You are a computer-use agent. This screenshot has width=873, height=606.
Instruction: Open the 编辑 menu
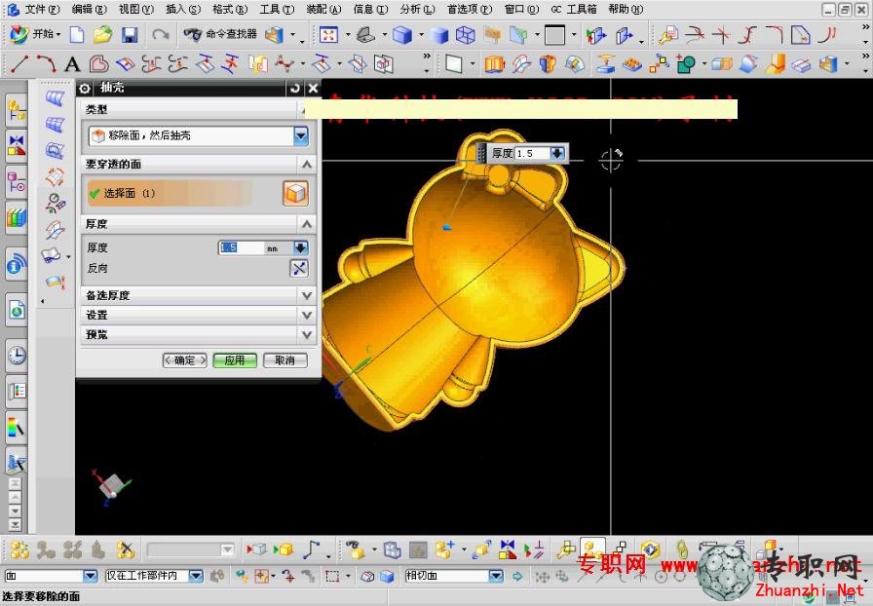89,9
